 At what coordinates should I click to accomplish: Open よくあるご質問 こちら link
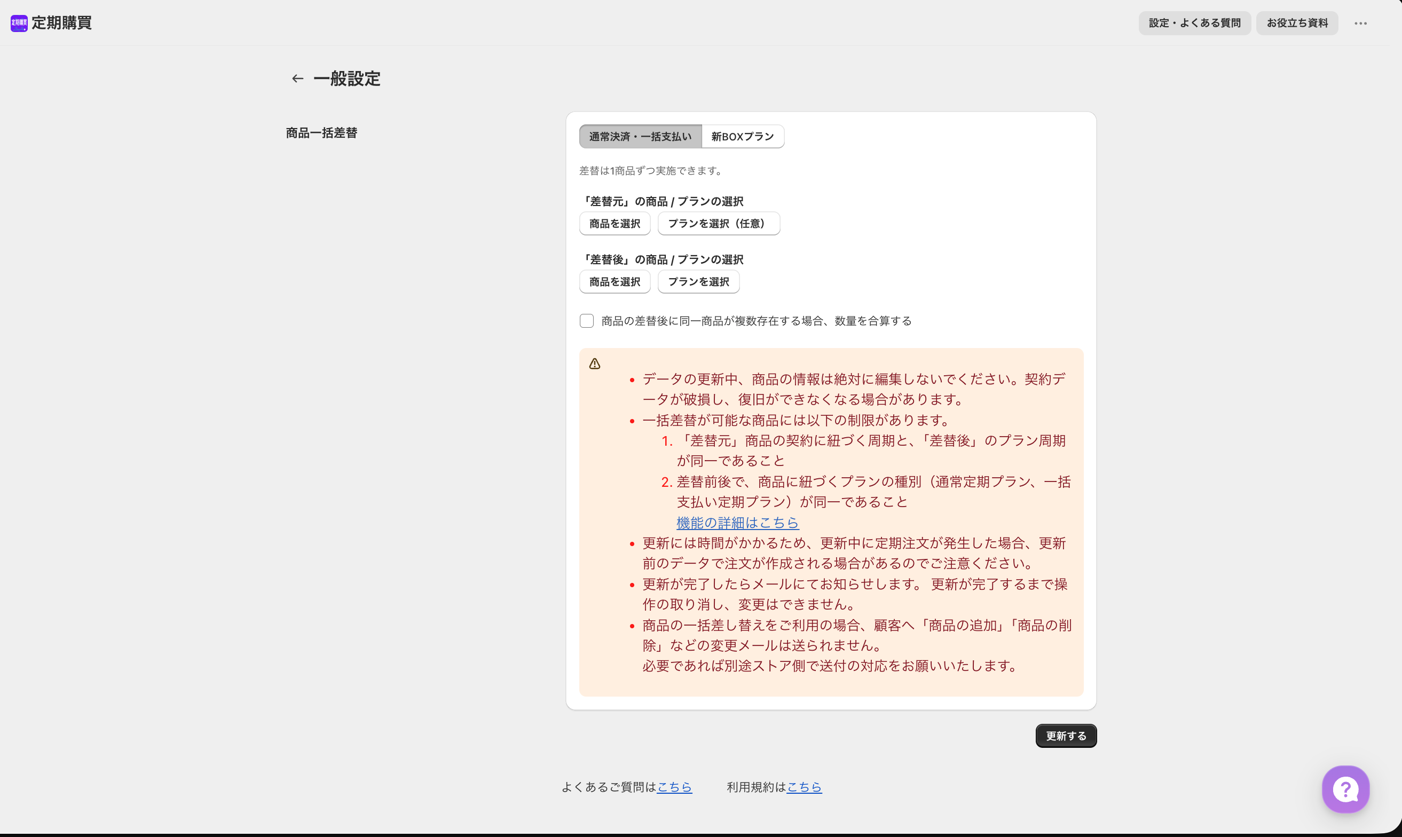674,787
